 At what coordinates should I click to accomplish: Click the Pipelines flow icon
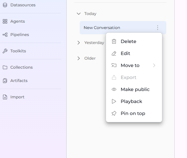tap(5, 35)
